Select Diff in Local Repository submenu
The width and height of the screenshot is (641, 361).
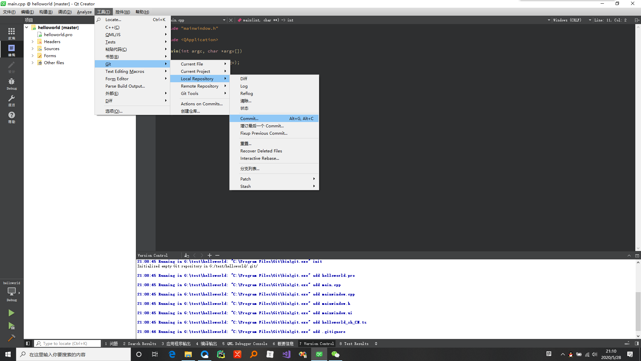[x=274, y=79]
